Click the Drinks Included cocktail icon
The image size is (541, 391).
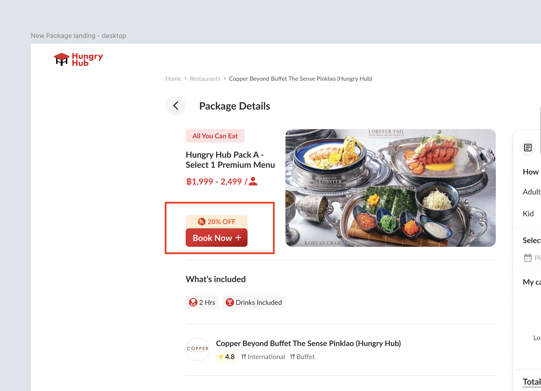(230, 302)
